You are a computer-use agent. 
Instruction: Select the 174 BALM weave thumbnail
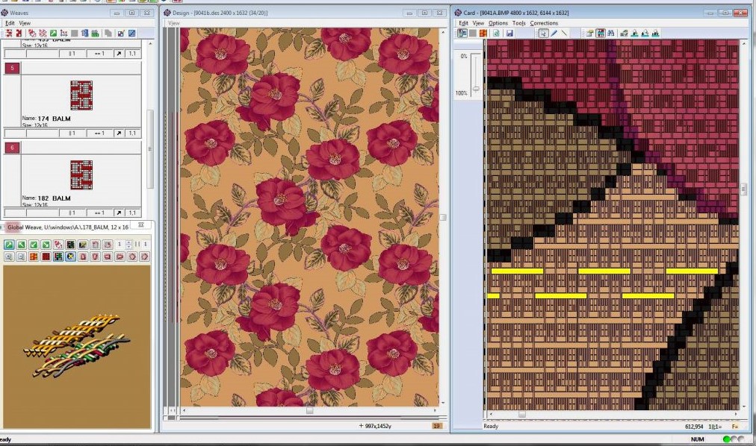pos(81,95)
